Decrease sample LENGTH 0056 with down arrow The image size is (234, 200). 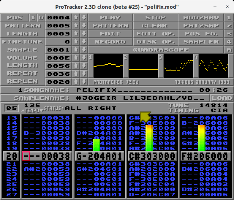click(84, 66)
